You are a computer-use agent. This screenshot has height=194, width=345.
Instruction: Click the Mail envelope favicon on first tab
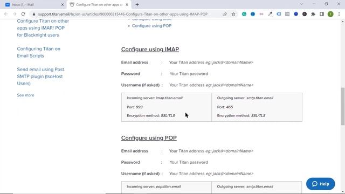pos(8,5)
